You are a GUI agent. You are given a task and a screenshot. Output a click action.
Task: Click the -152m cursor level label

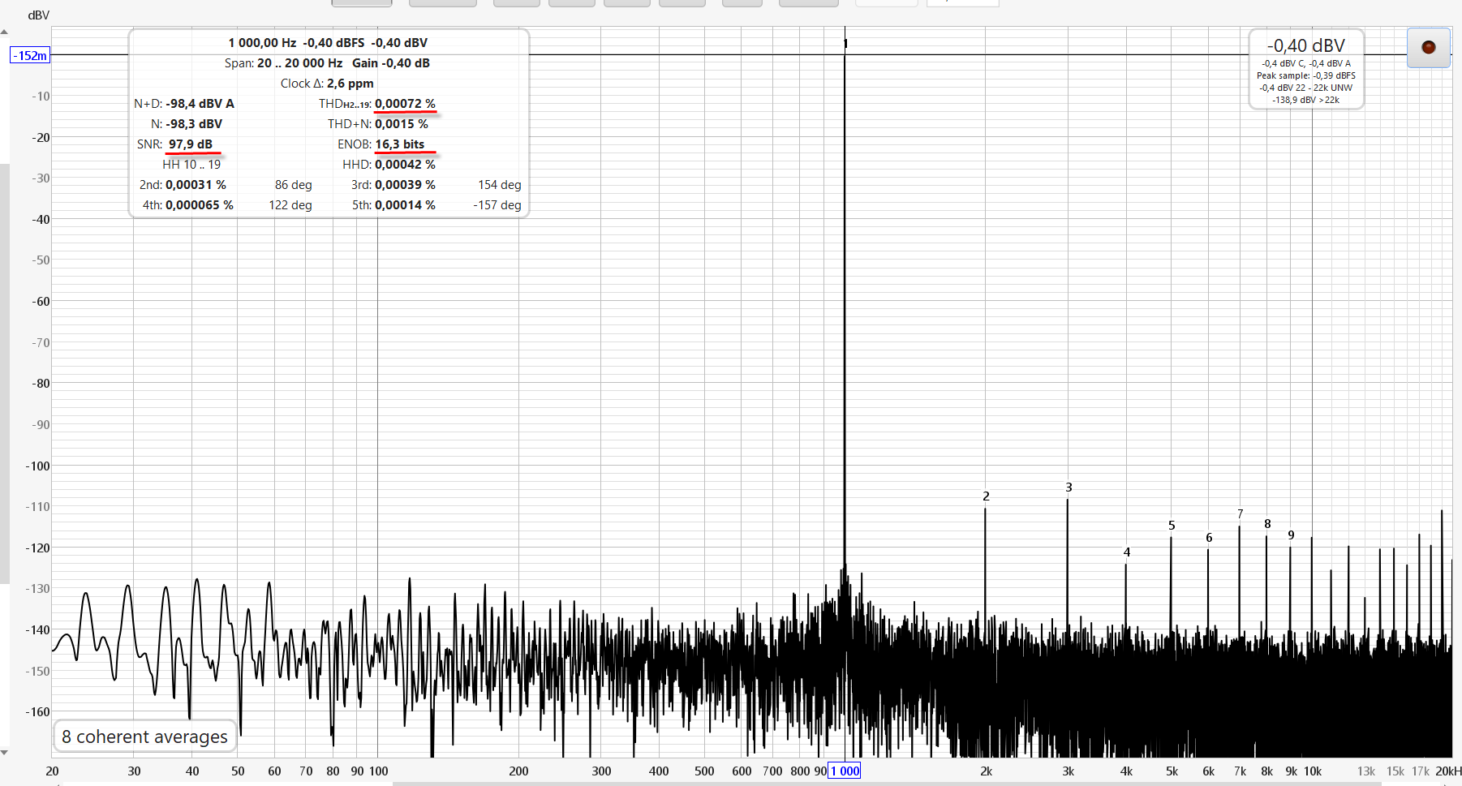click(30, 55)
